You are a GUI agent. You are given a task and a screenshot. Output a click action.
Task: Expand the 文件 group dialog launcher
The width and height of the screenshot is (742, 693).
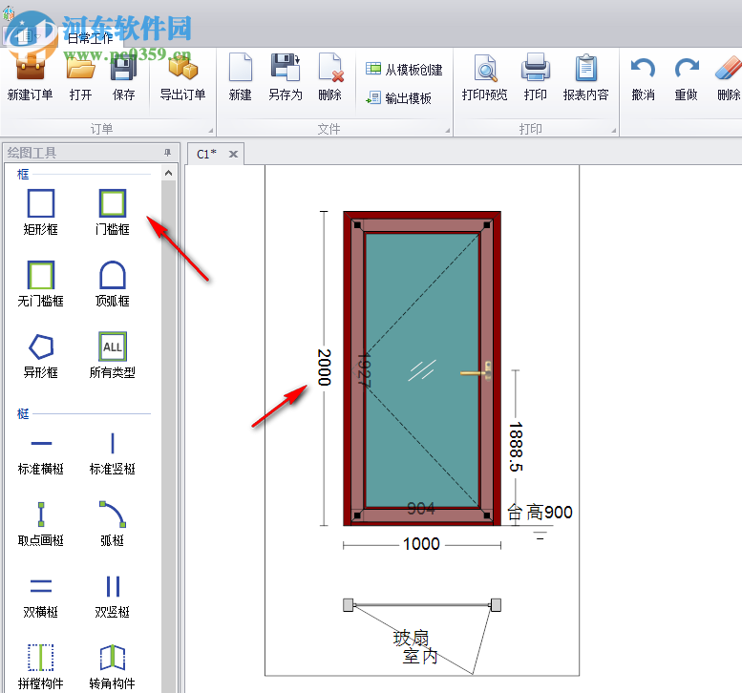(x=447, y=131)
